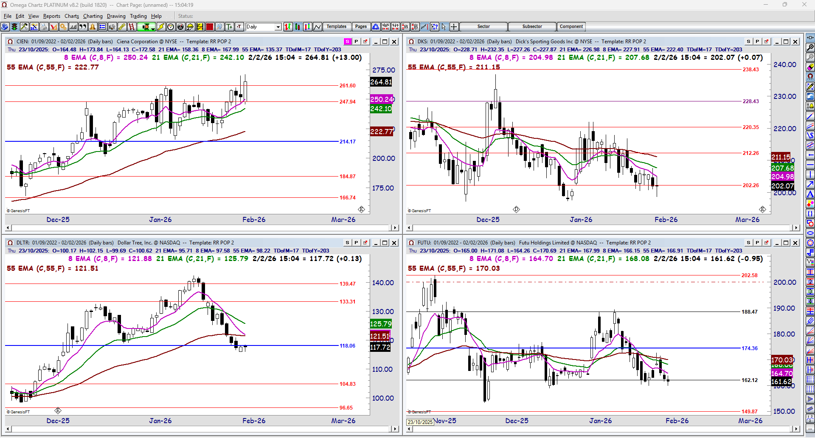
Task: Select the trend line drawing tool
Action: 810,116
